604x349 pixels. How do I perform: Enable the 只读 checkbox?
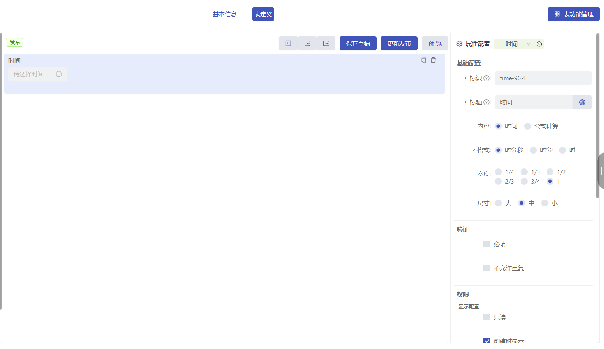(x=487, y=317)
